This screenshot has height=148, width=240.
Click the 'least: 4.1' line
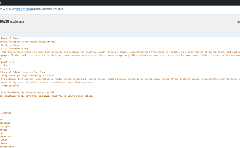7,62
